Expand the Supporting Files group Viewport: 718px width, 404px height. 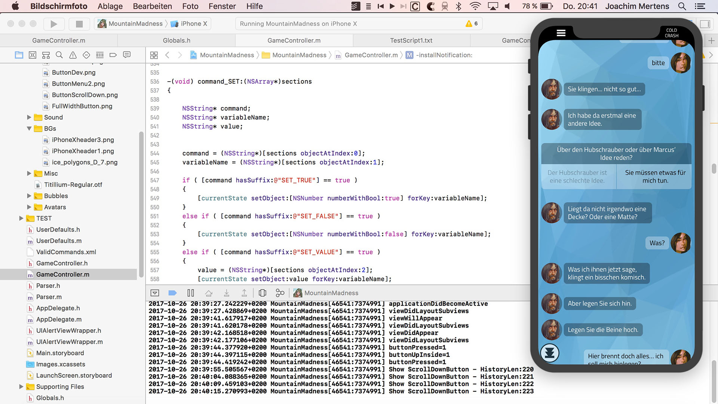[x=21, y=387]
